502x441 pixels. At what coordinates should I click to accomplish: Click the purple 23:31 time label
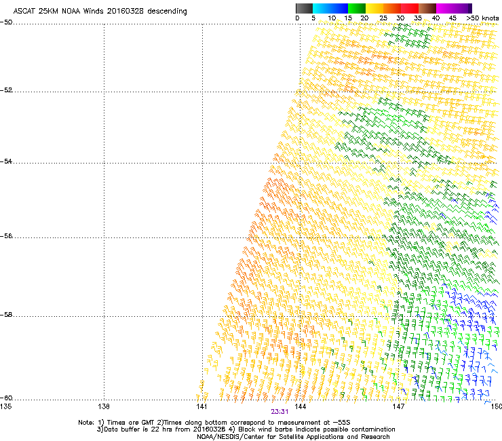(279, 412)
